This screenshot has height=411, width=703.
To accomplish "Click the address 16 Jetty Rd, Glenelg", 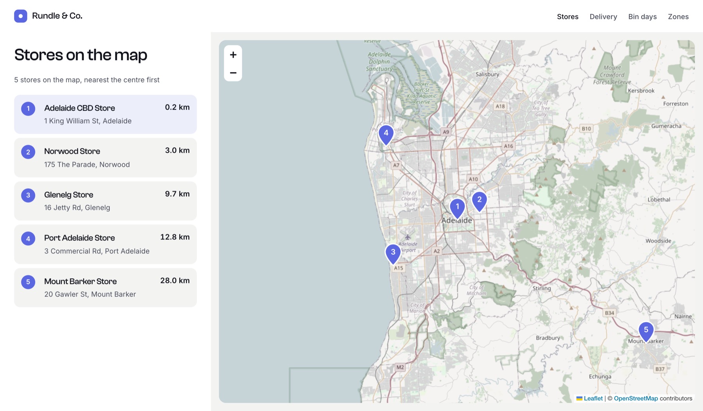I will pos(77,207).
